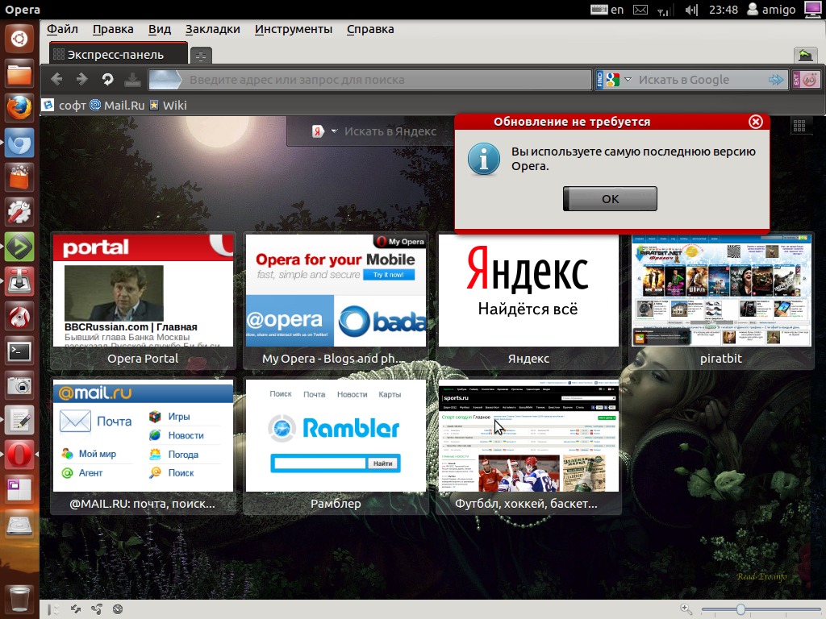826x619 pixels.
Task: Expand the Google search engine dropdown
Action: (x=628, y=80)
